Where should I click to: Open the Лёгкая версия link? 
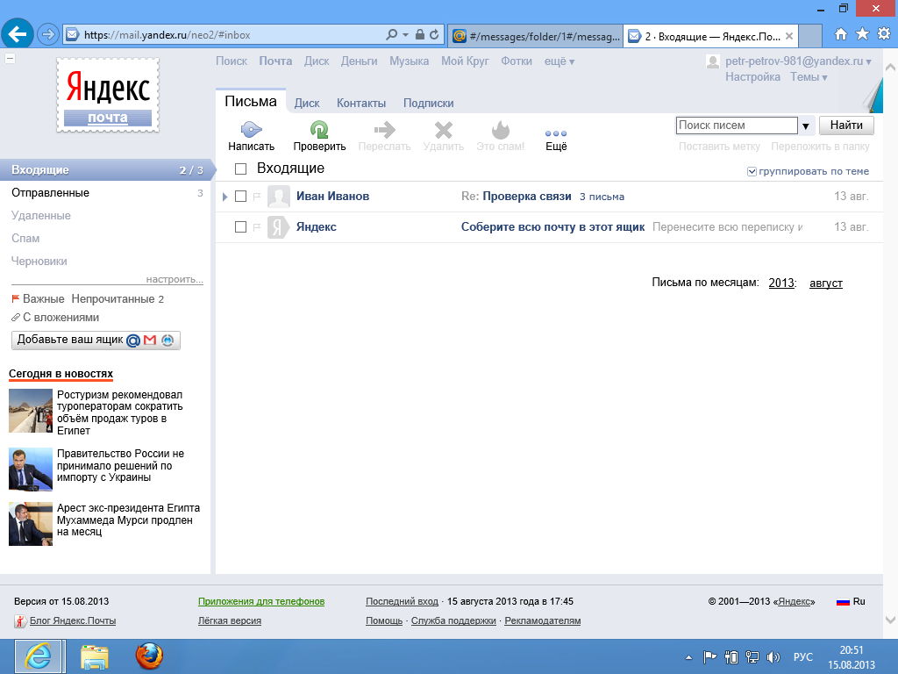(230, 620)
